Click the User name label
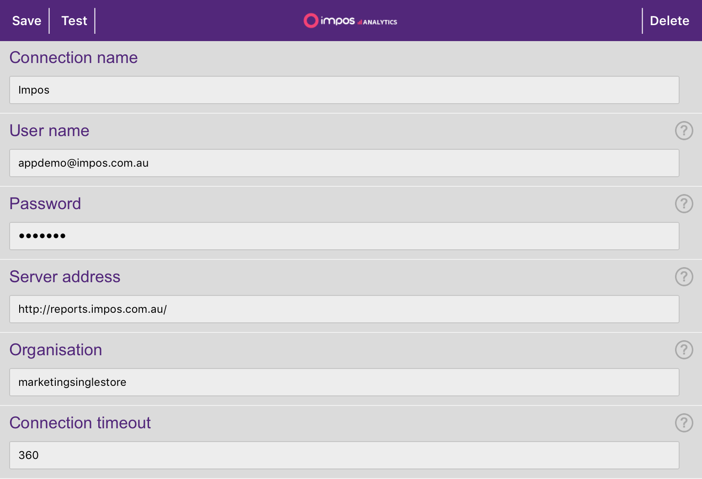Screen dimensions: 702x479 click(x=49, y=131)
